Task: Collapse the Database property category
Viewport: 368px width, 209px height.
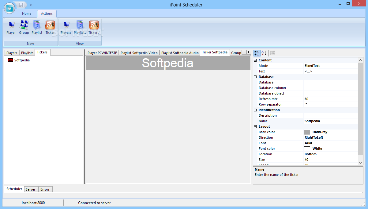Action: pos(255,77)
